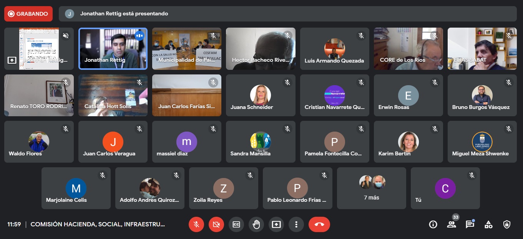Image resolution: width=523 pixels, height=239 pixels.
Task: Show the participants list panel
Action: click(452, 224)
